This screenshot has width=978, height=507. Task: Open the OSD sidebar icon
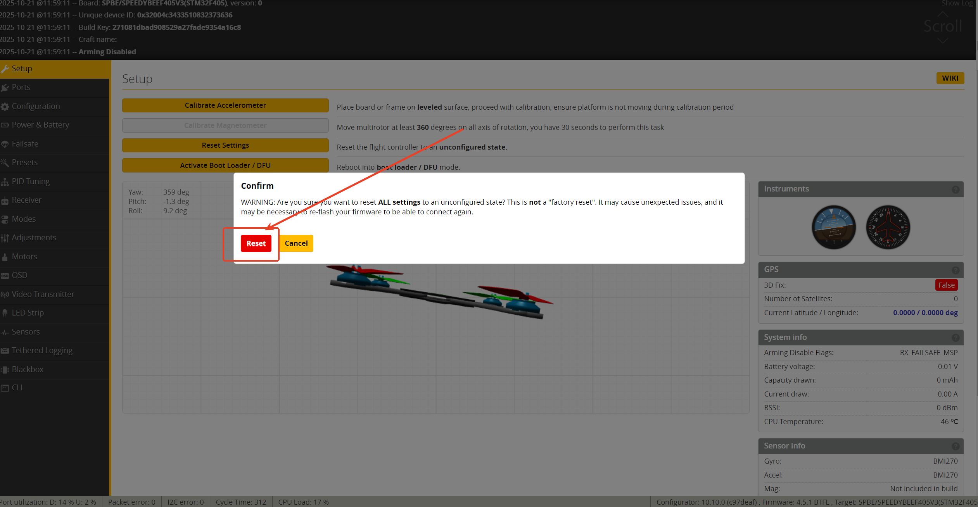click(x=5, y=276)
